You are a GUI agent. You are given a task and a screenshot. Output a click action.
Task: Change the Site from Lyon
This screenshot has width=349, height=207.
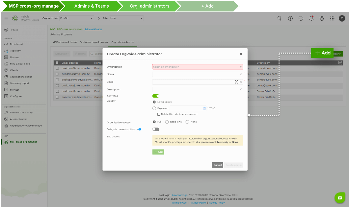127,18
